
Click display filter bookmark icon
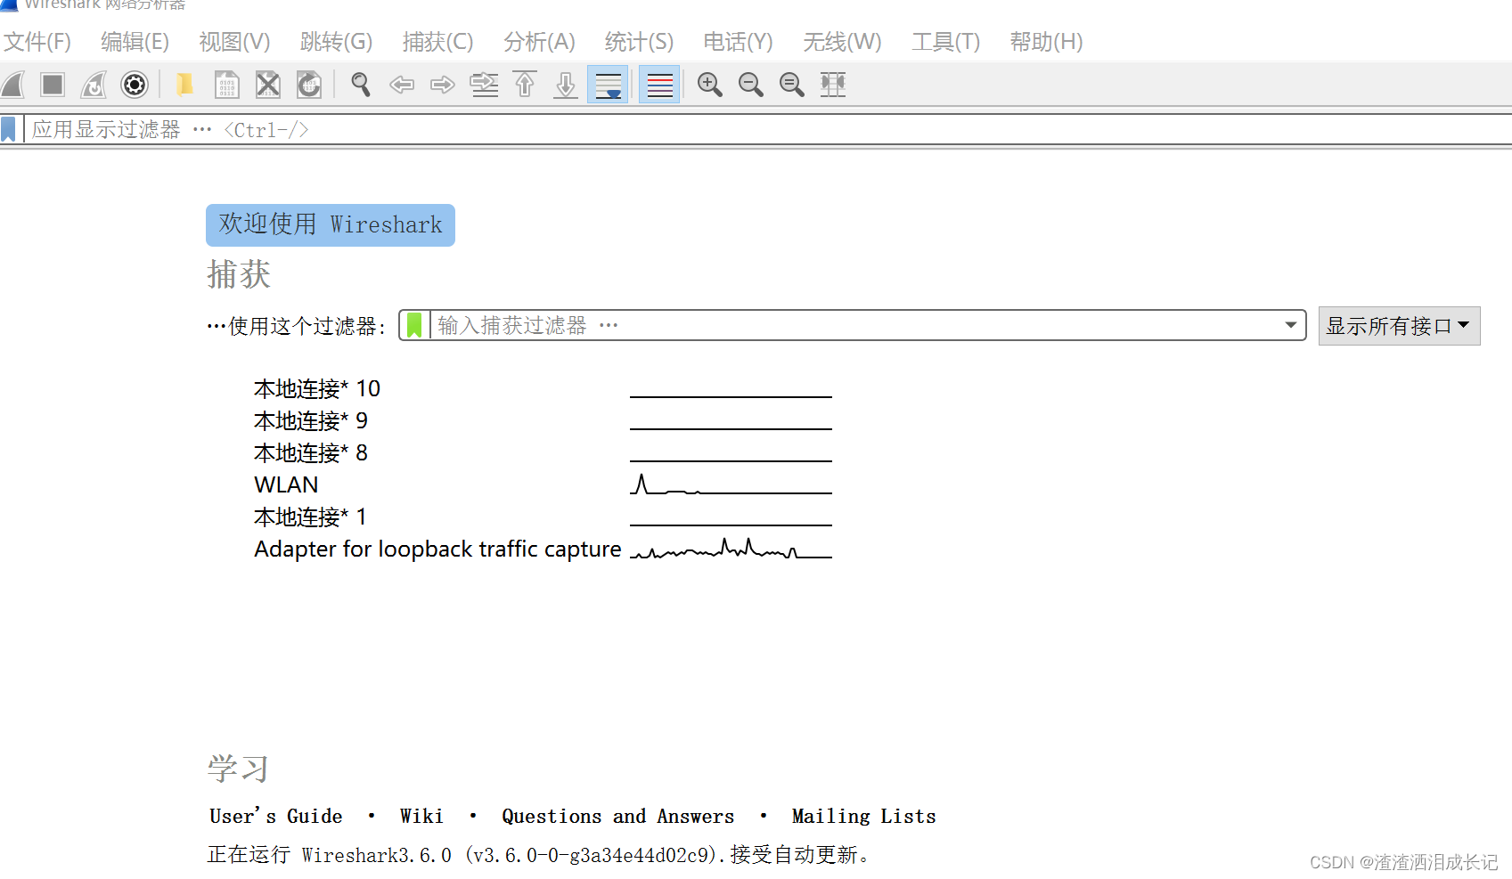[x=9, y=130]
